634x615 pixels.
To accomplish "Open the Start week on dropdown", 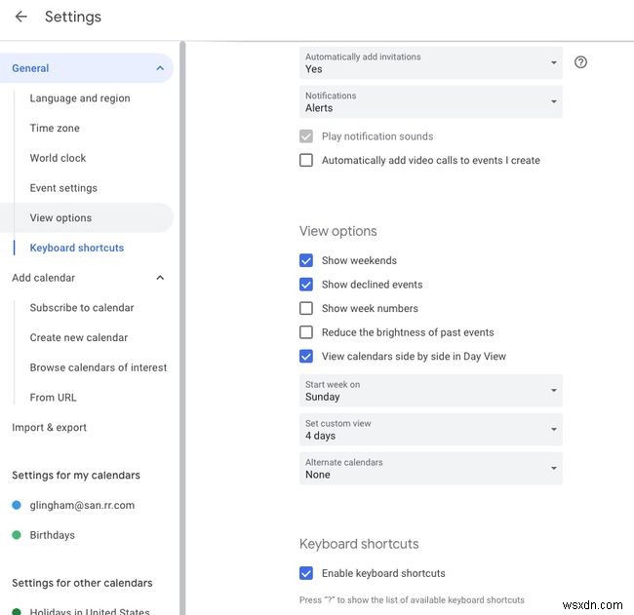I will pyautogui.click(x=430, y=390).
